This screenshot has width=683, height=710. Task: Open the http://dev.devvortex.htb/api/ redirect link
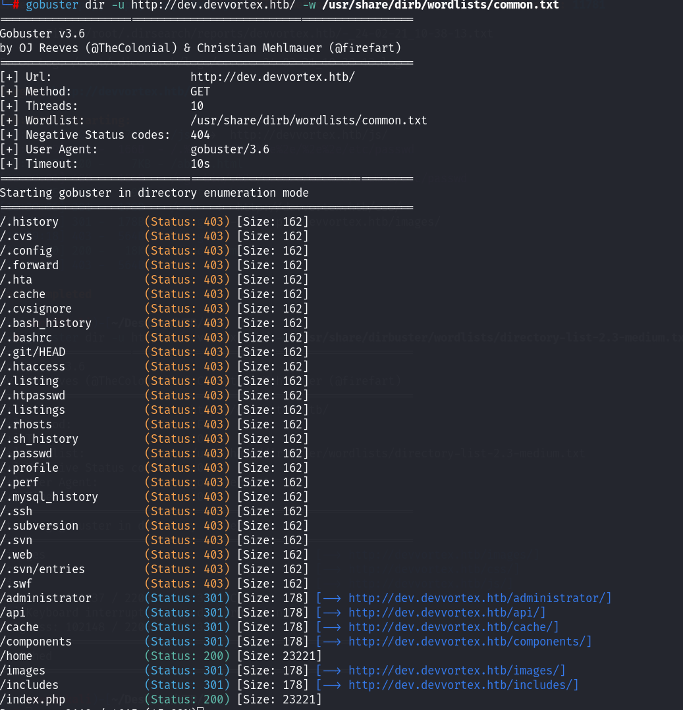(x=507, y=613)
